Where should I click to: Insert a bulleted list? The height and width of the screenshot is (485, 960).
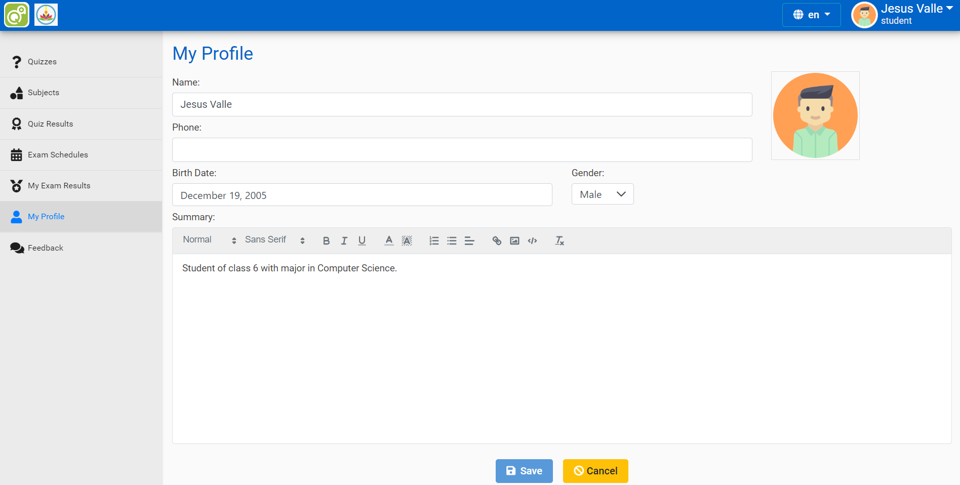[x=452, y=241]
